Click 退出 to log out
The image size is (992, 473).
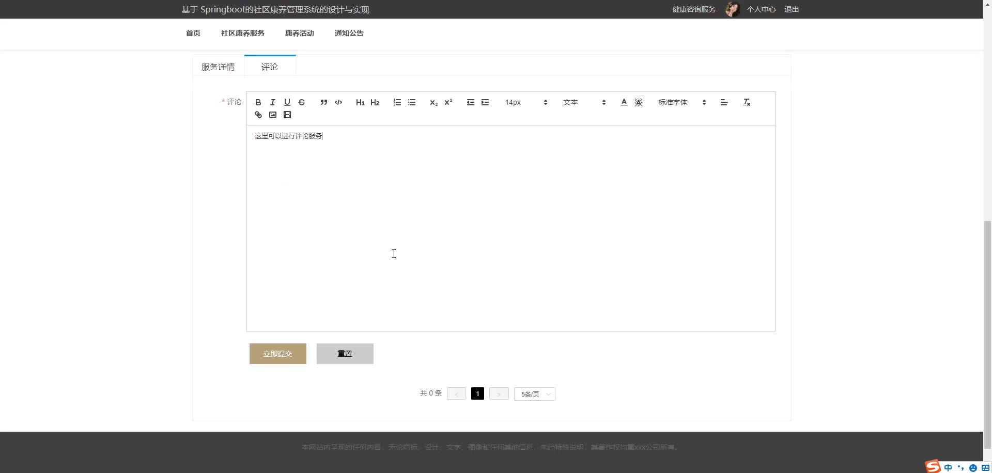pos(792,9)
